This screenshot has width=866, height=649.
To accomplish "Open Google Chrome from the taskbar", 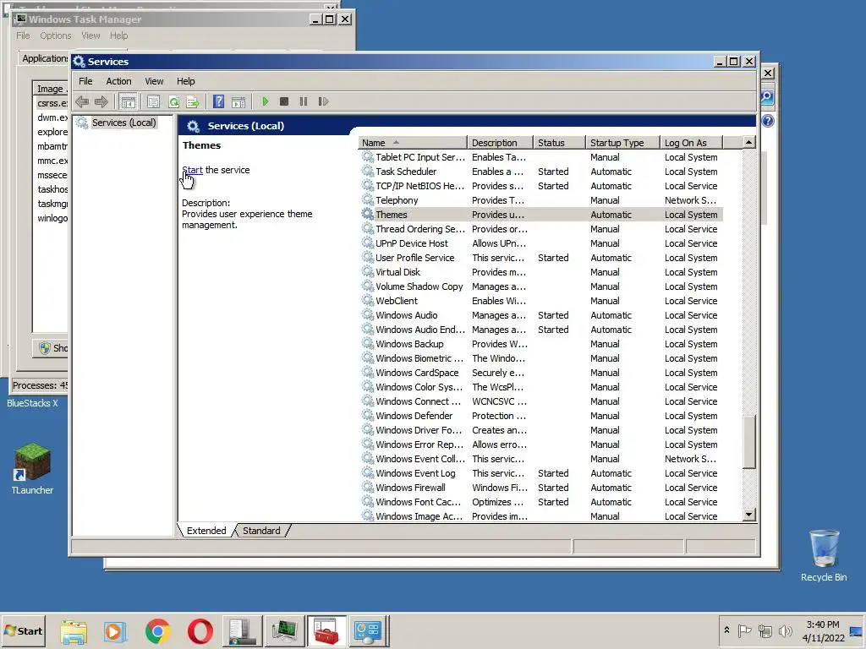I will coord(157,631).
